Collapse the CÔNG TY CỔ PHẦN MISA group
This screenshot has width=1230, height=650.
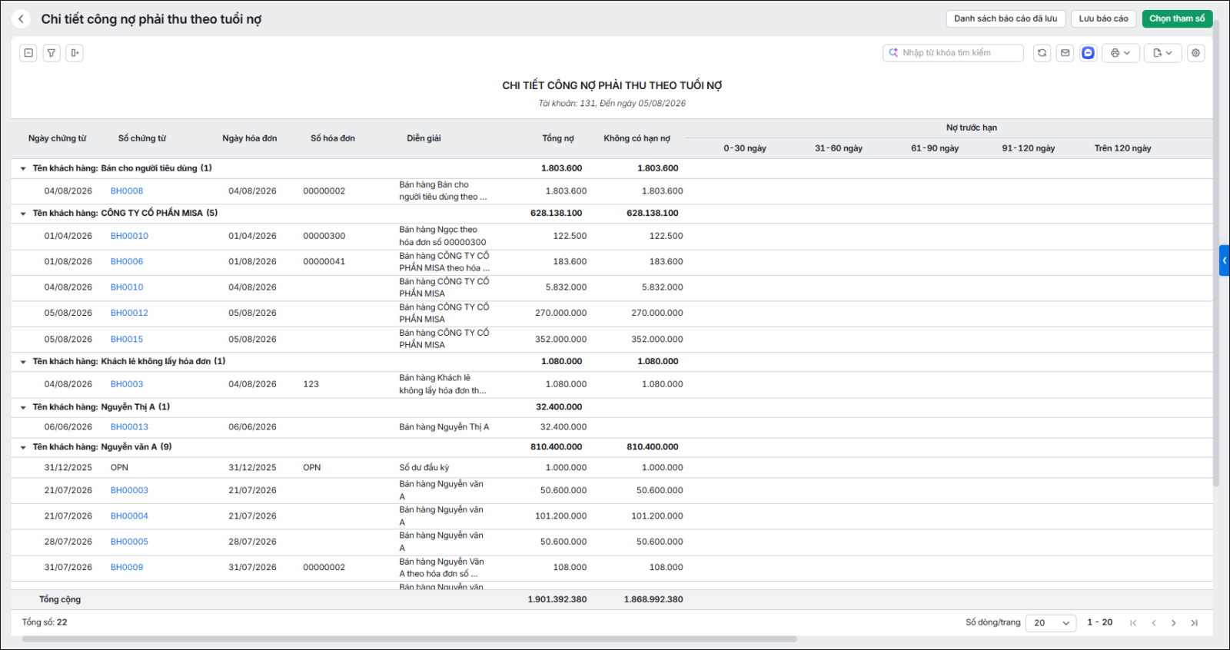(x=23, y=214)
